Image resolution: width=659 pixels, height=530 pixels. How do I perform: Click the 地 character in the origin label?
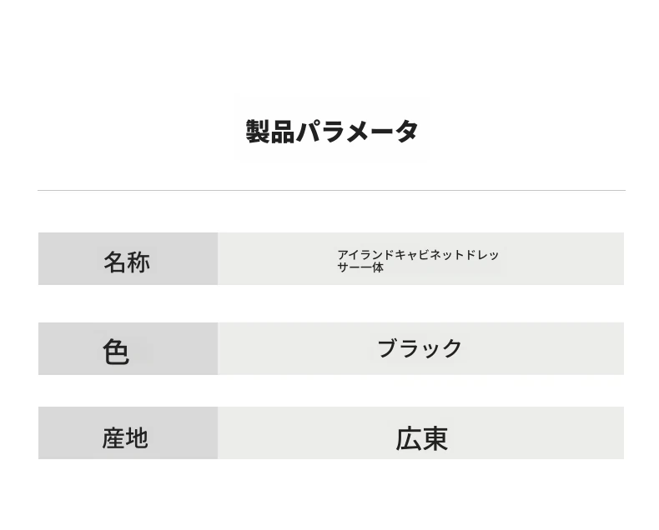tap(137, 438)
